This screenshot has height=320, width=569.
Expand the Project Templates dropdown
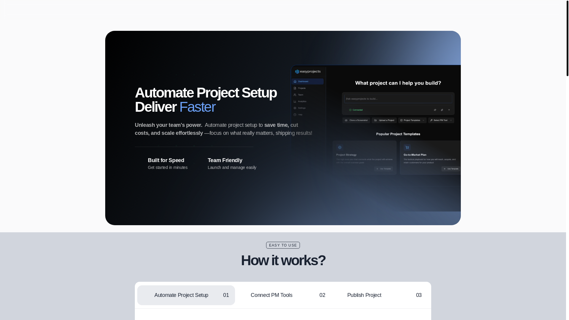tap(412, 120)
